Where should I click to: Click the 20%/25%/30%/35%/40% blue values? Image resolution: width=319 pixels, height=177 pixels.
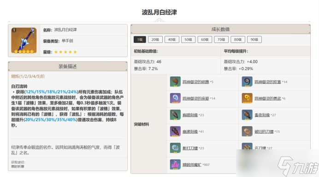click(x=51, y=120)
